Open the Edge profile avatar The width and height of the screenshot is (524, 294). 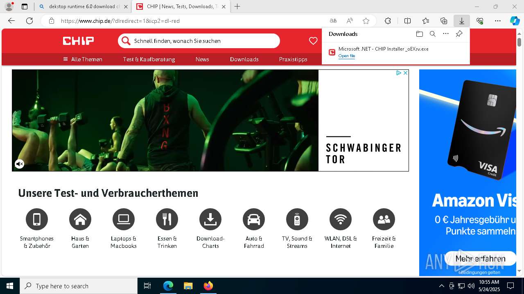[x=9, y=7]
